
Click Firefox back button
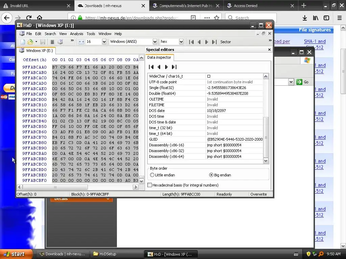7,18
